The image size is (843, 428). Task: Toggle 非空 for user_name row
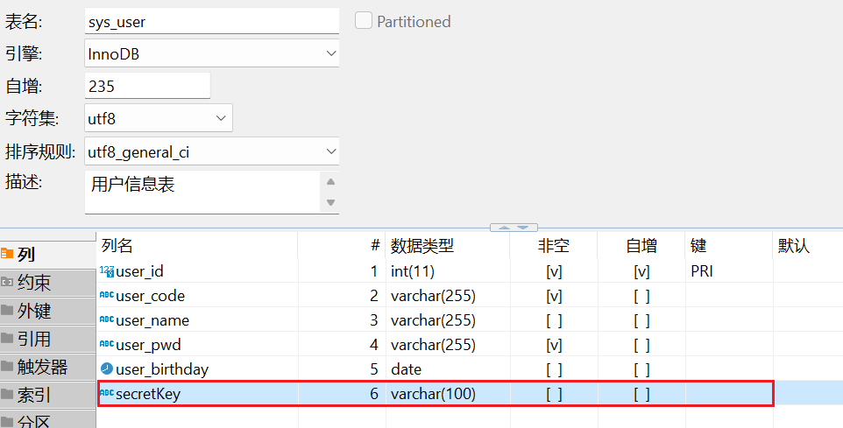pos(554,320)
